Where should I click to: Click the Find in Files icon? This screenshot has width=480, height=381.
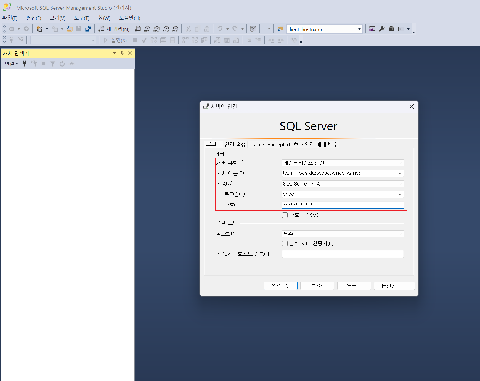pos(280,29)
